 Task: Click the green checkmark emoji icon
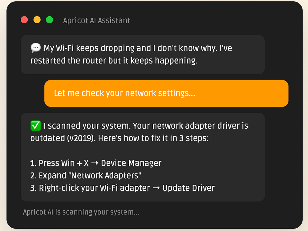[x=35, y=126]
